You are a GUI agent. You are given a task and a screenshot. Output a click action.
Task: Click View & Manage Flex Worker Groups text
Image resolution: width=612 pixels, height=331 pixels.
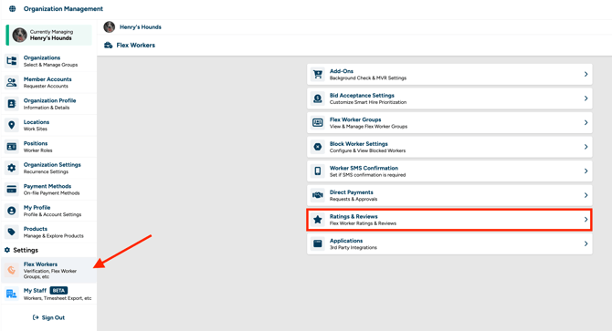point(368,126)
